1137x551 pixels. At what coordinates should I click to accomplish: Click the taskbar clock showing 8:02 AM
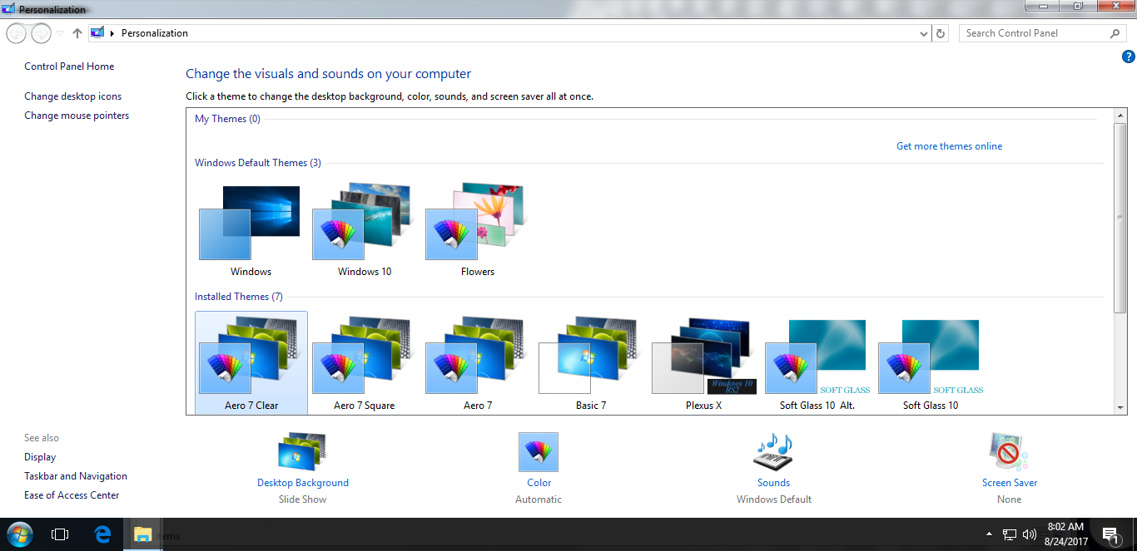(1065, 534)
